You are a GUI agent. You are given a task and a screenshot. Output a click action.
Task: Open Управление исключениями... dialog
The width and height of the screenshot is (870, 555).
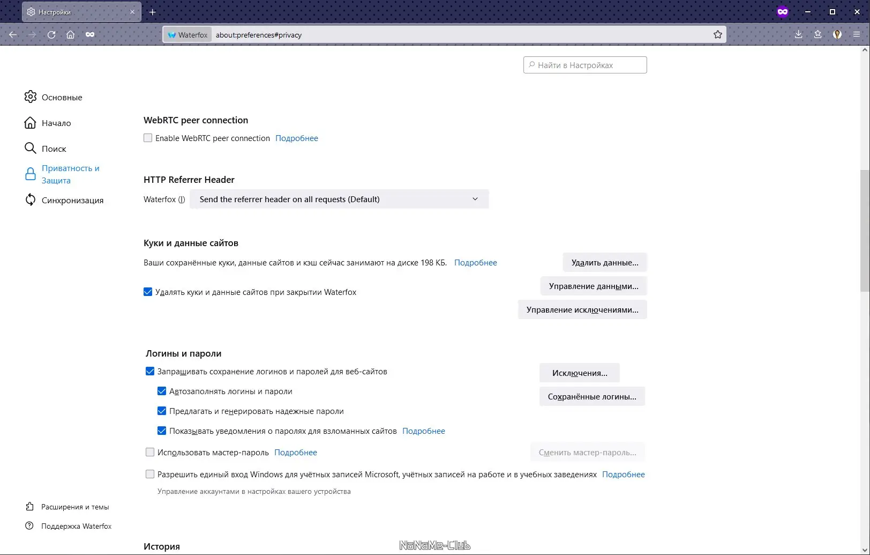pos(582,310)
